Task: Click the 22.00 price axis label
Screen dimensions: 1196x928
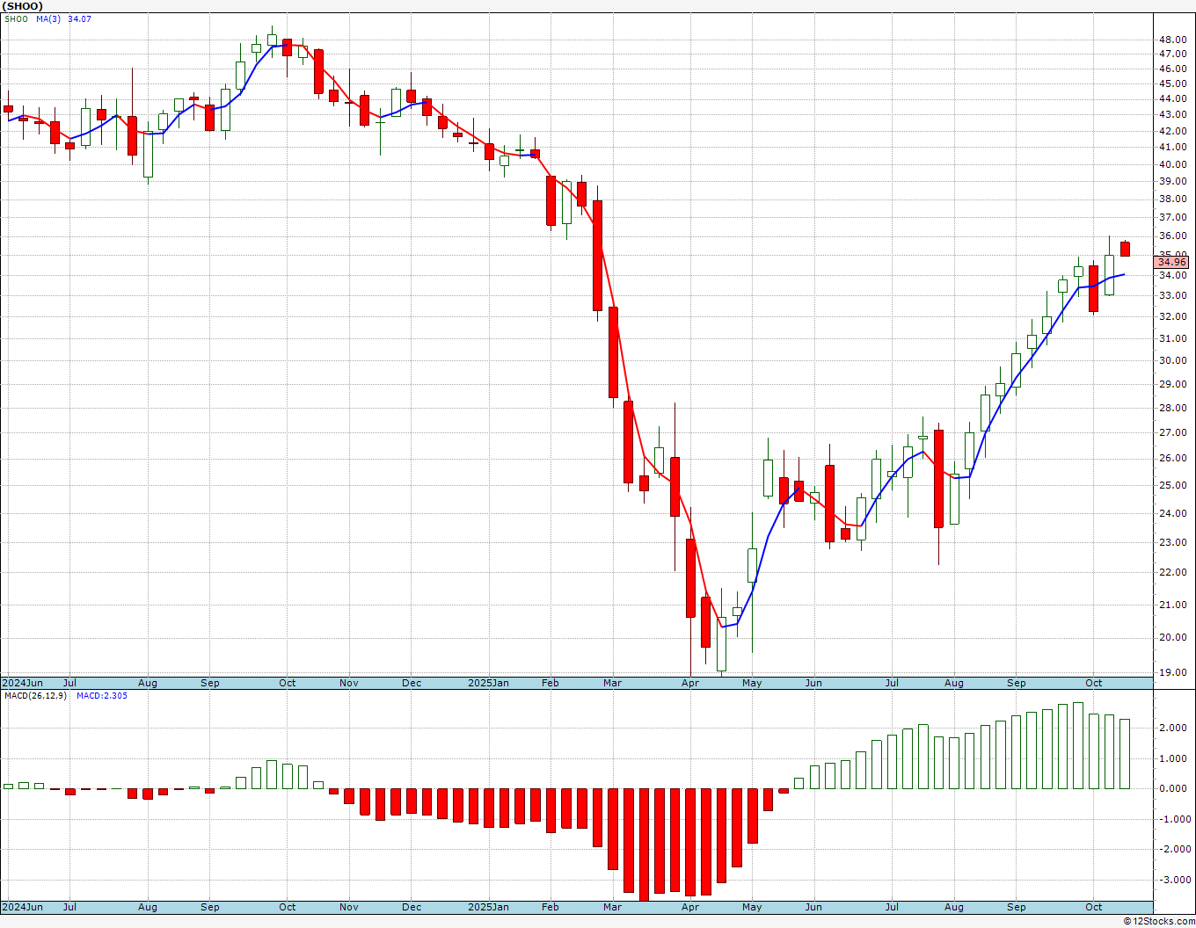Action: (x=1172, y=572)
